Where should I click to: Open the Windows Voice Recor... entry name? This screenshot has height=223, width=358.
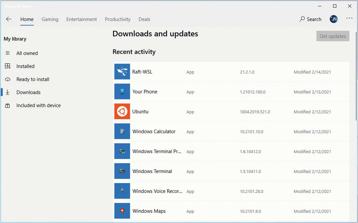(x=157, y=191)
